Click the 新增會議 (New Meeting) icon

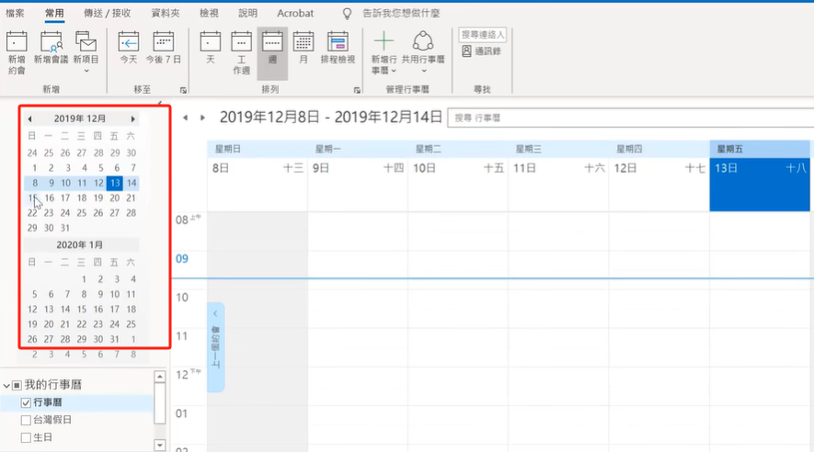[51, 51]
